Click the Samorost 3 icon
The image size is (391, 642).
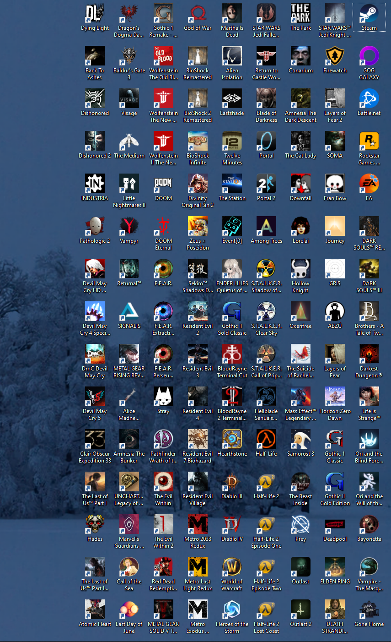[300, 439]
